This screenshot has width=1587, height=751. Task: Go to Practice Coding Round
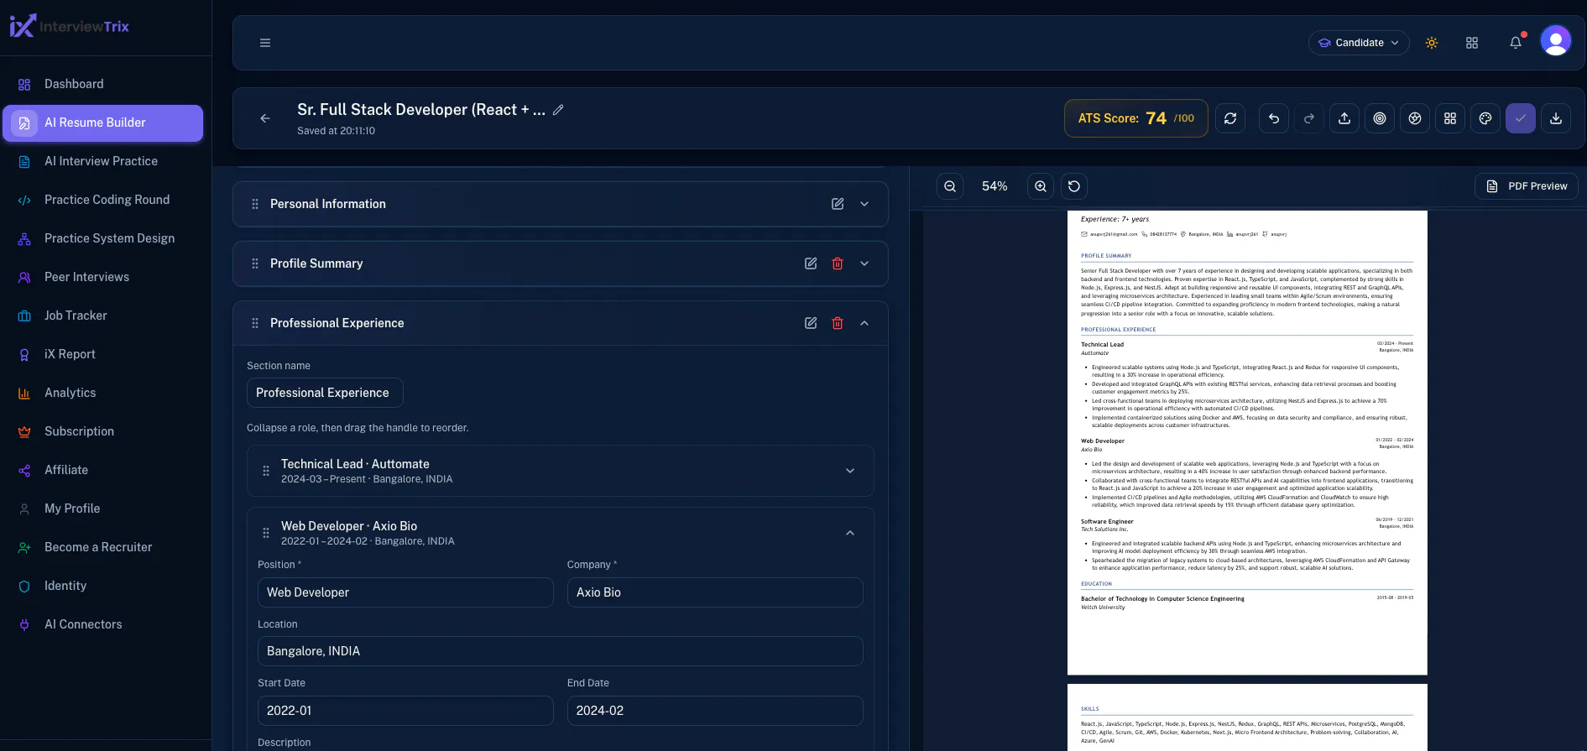(102, 200)
